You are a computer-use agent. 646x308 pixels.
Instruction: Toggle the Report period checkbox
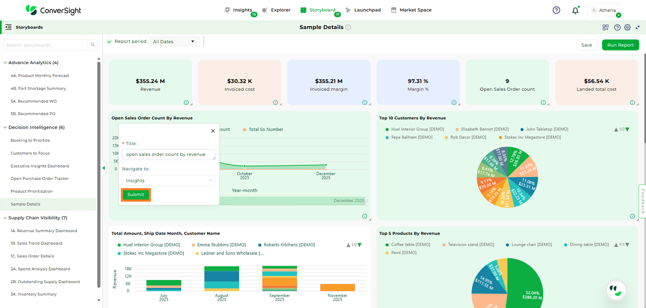coord(109,41)
